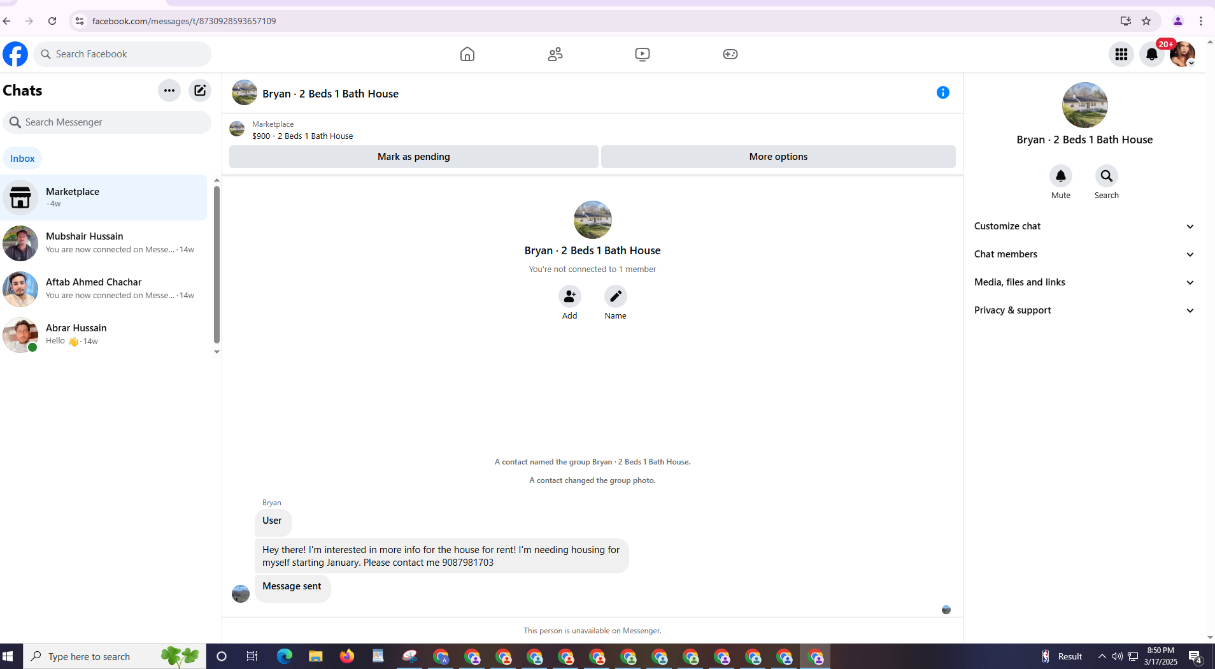The height and width of the screenshot is (669, 1215).
Task: Open the account profile picture menu
Action: pyautogui.click(x=1183, y=54)
